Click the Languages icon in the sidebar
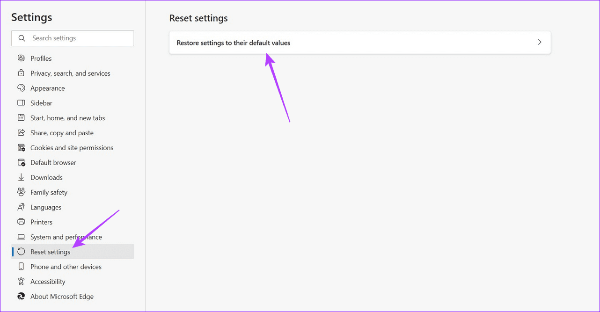 pos(21,207)
